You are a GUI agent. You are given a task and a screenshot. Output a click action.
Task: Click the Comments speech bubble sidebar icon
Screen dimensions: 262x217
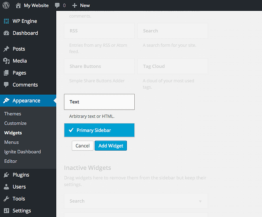6,85
